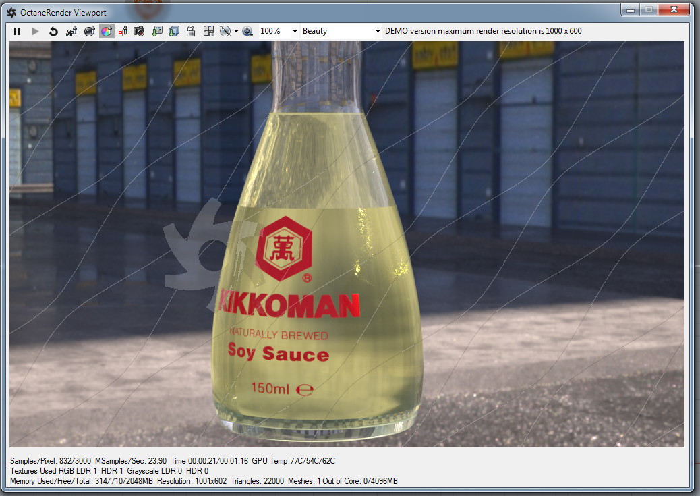Click the Samples/Pixel: 832/3000 status
Screen dimensions: 700x496
(x=51, y=461)
